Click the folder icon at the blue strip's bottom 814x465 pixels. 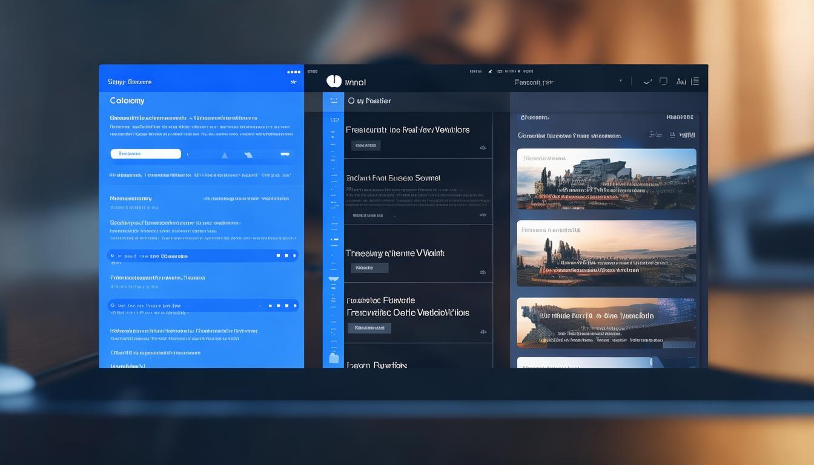point(334,358)
